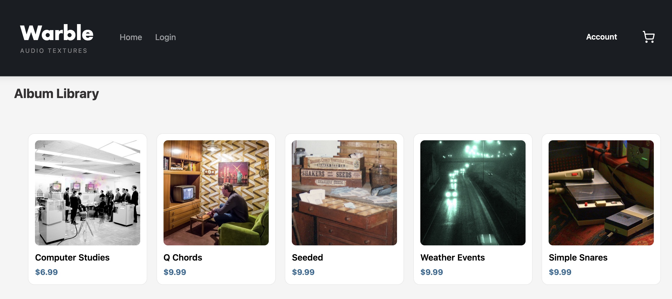
Task: Select the Computer Studies title
Action: (72, 257)
